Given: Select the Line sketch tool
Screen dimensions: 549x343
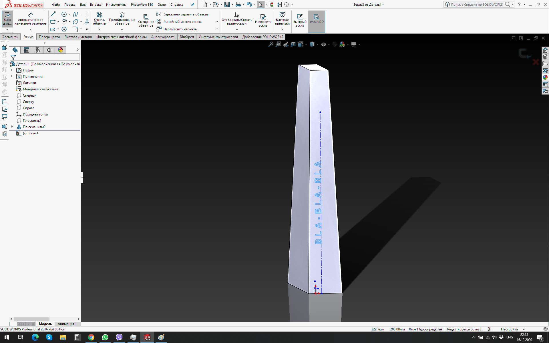Looking at the screenshot, I should pyautogui.click(x=53, y=14).
